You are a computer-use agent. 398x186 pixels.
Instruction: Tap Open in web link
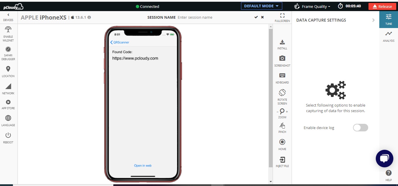click(x=143, y=166)
